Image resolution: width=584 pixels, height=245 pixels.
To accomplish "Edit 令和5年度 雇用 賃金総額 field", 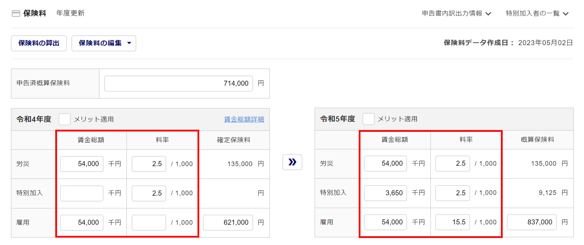I will 385,222.
